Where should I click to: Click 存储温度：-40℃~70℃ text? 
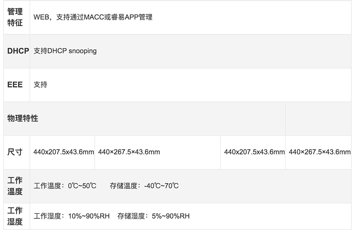144,186
